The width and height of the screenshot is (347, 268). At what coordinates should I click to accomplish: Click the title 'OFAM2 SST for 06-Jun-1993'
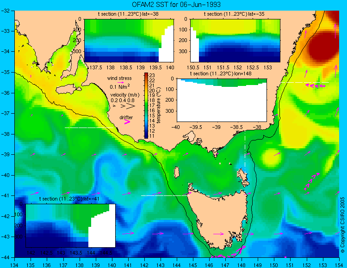(x=176, y=5)
